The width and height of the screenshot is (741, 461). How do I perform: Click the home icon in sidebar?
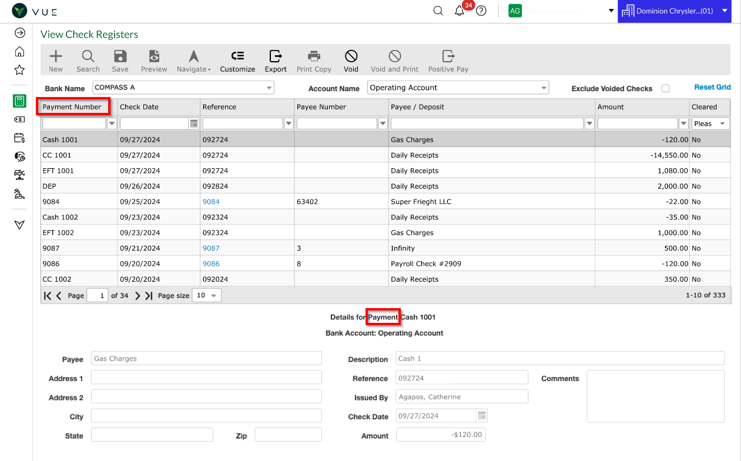19,52
